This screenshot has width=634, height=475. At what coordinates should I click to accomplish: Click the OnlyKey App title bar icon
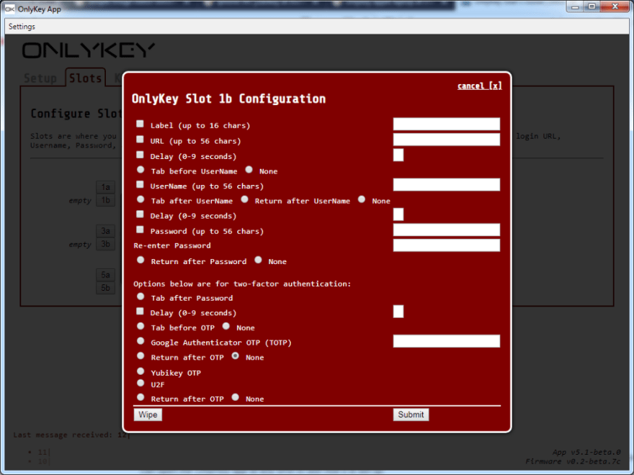[9, 9]
